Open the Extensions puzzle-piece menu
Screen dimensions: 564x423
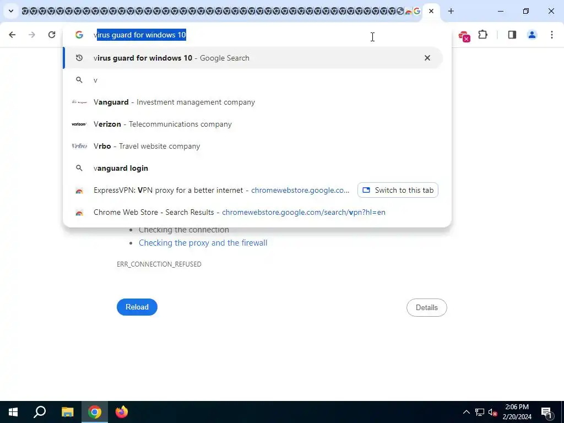[x=482, y=35]
